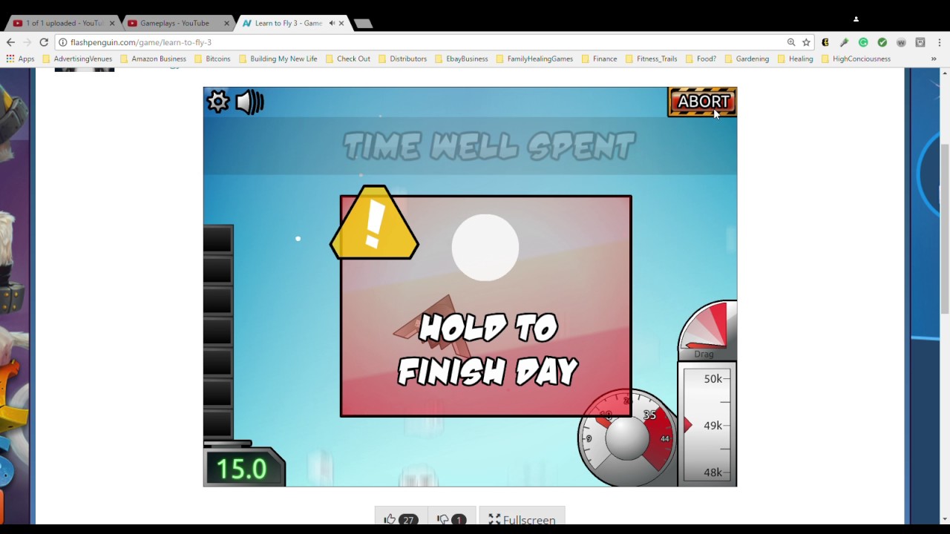The image size is (950, 534).
Task: Open the Grammarly extension icon
Action: 863,42
